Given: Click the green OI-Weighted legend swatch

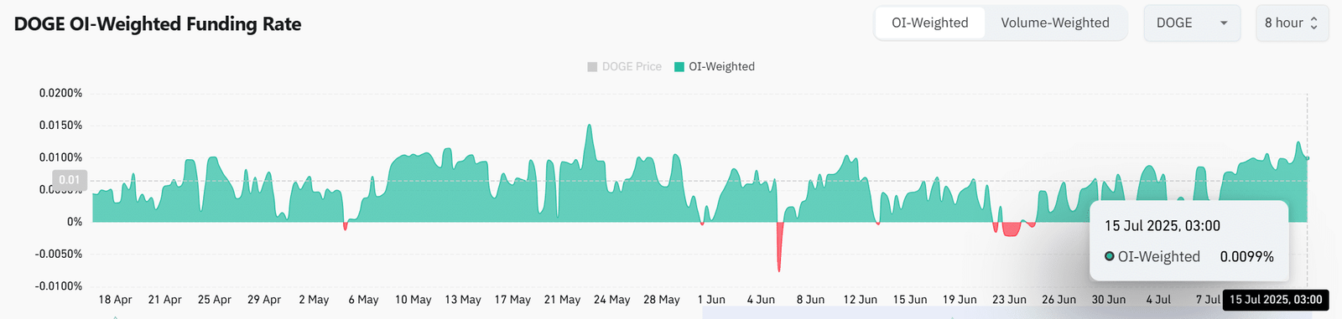Looking at the screenshot, I should click(679, 66).
